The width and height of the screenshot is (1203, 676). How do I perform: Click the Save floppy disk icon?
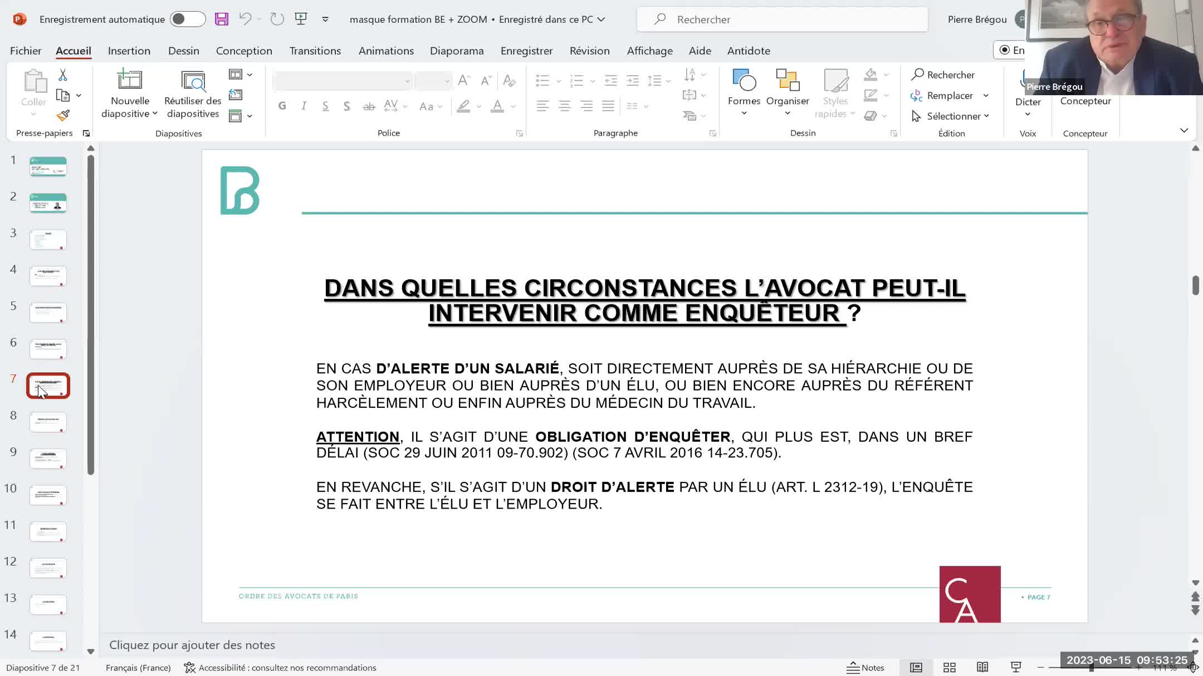(222, 19)
